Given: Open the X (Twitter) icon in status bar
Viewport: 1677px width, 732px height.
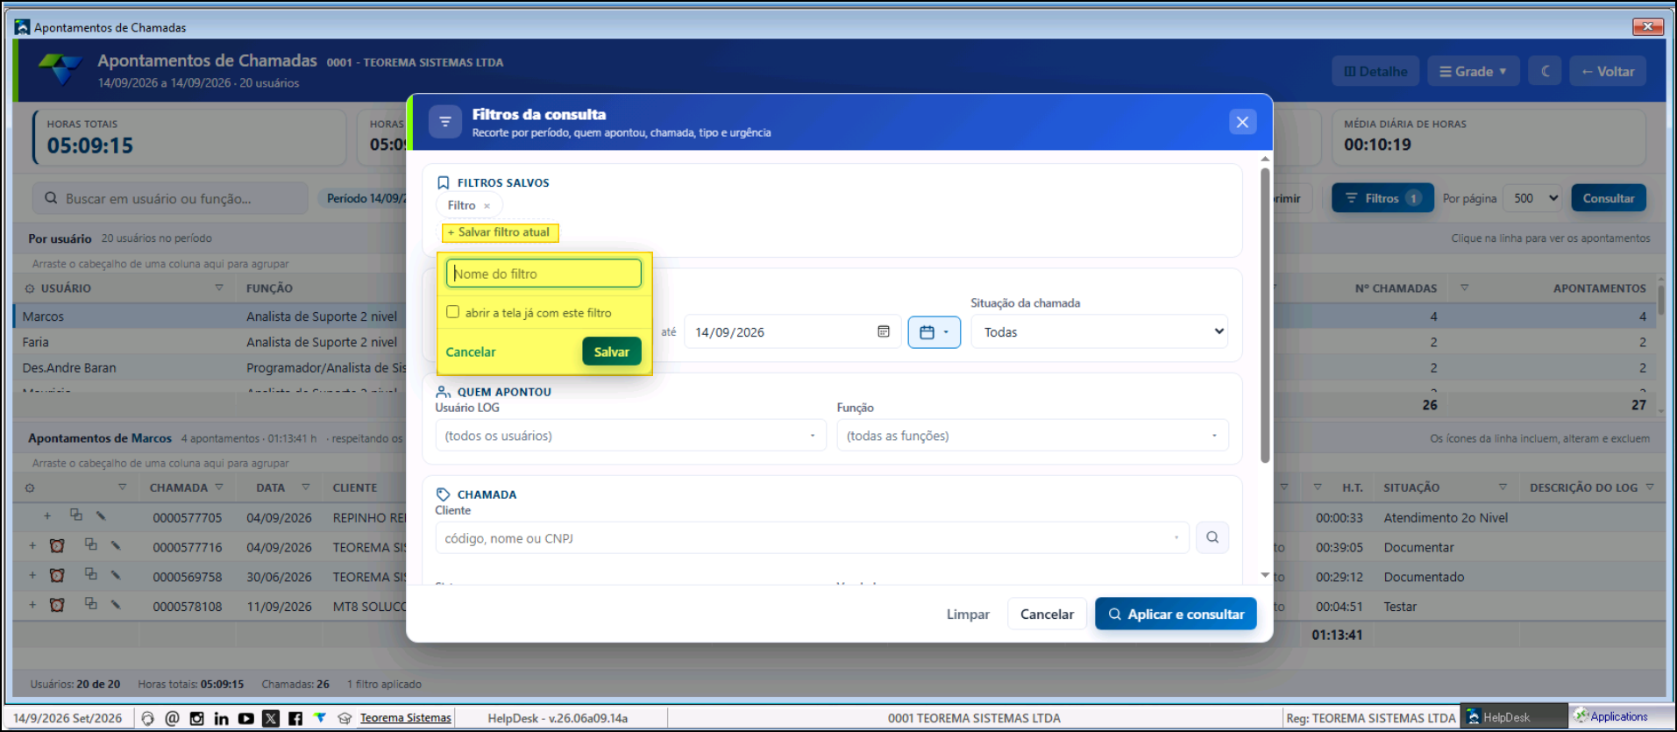Looking at the screenshot, I should pos(271,718).
